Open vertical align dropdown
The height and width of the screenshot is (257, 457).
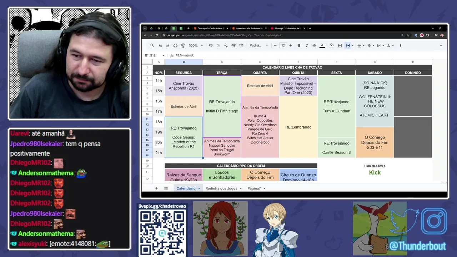click(370, 45)
